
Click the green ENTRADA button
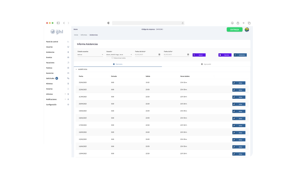235,30
